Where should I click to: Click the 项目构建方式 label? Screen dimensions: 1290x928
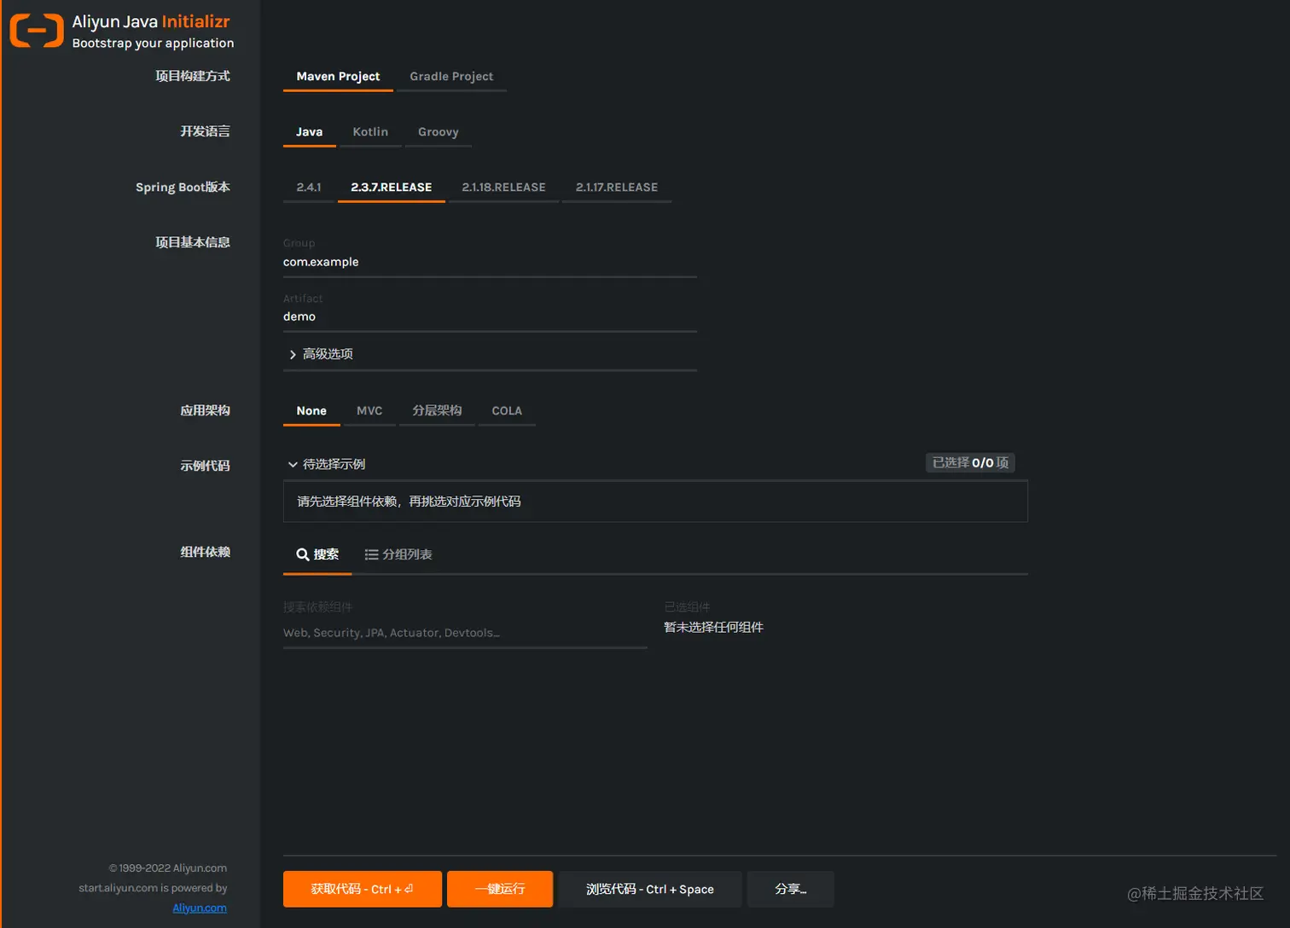tap(193, 76)
